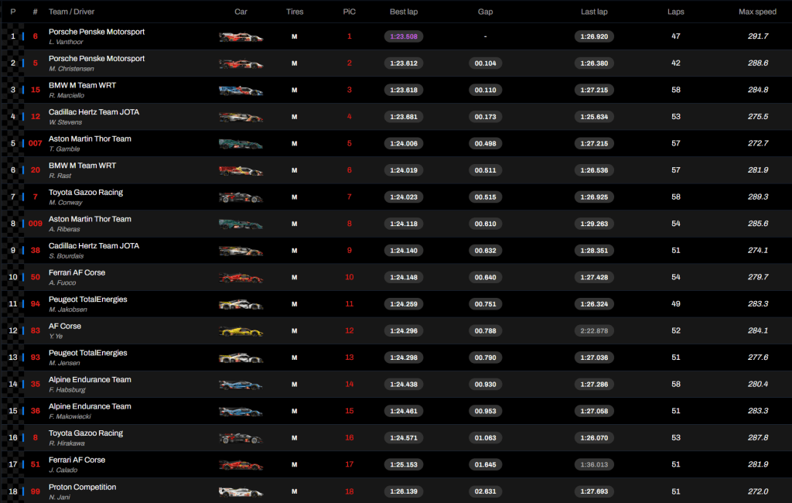Sort by Max speed column header

coord(758,12)
